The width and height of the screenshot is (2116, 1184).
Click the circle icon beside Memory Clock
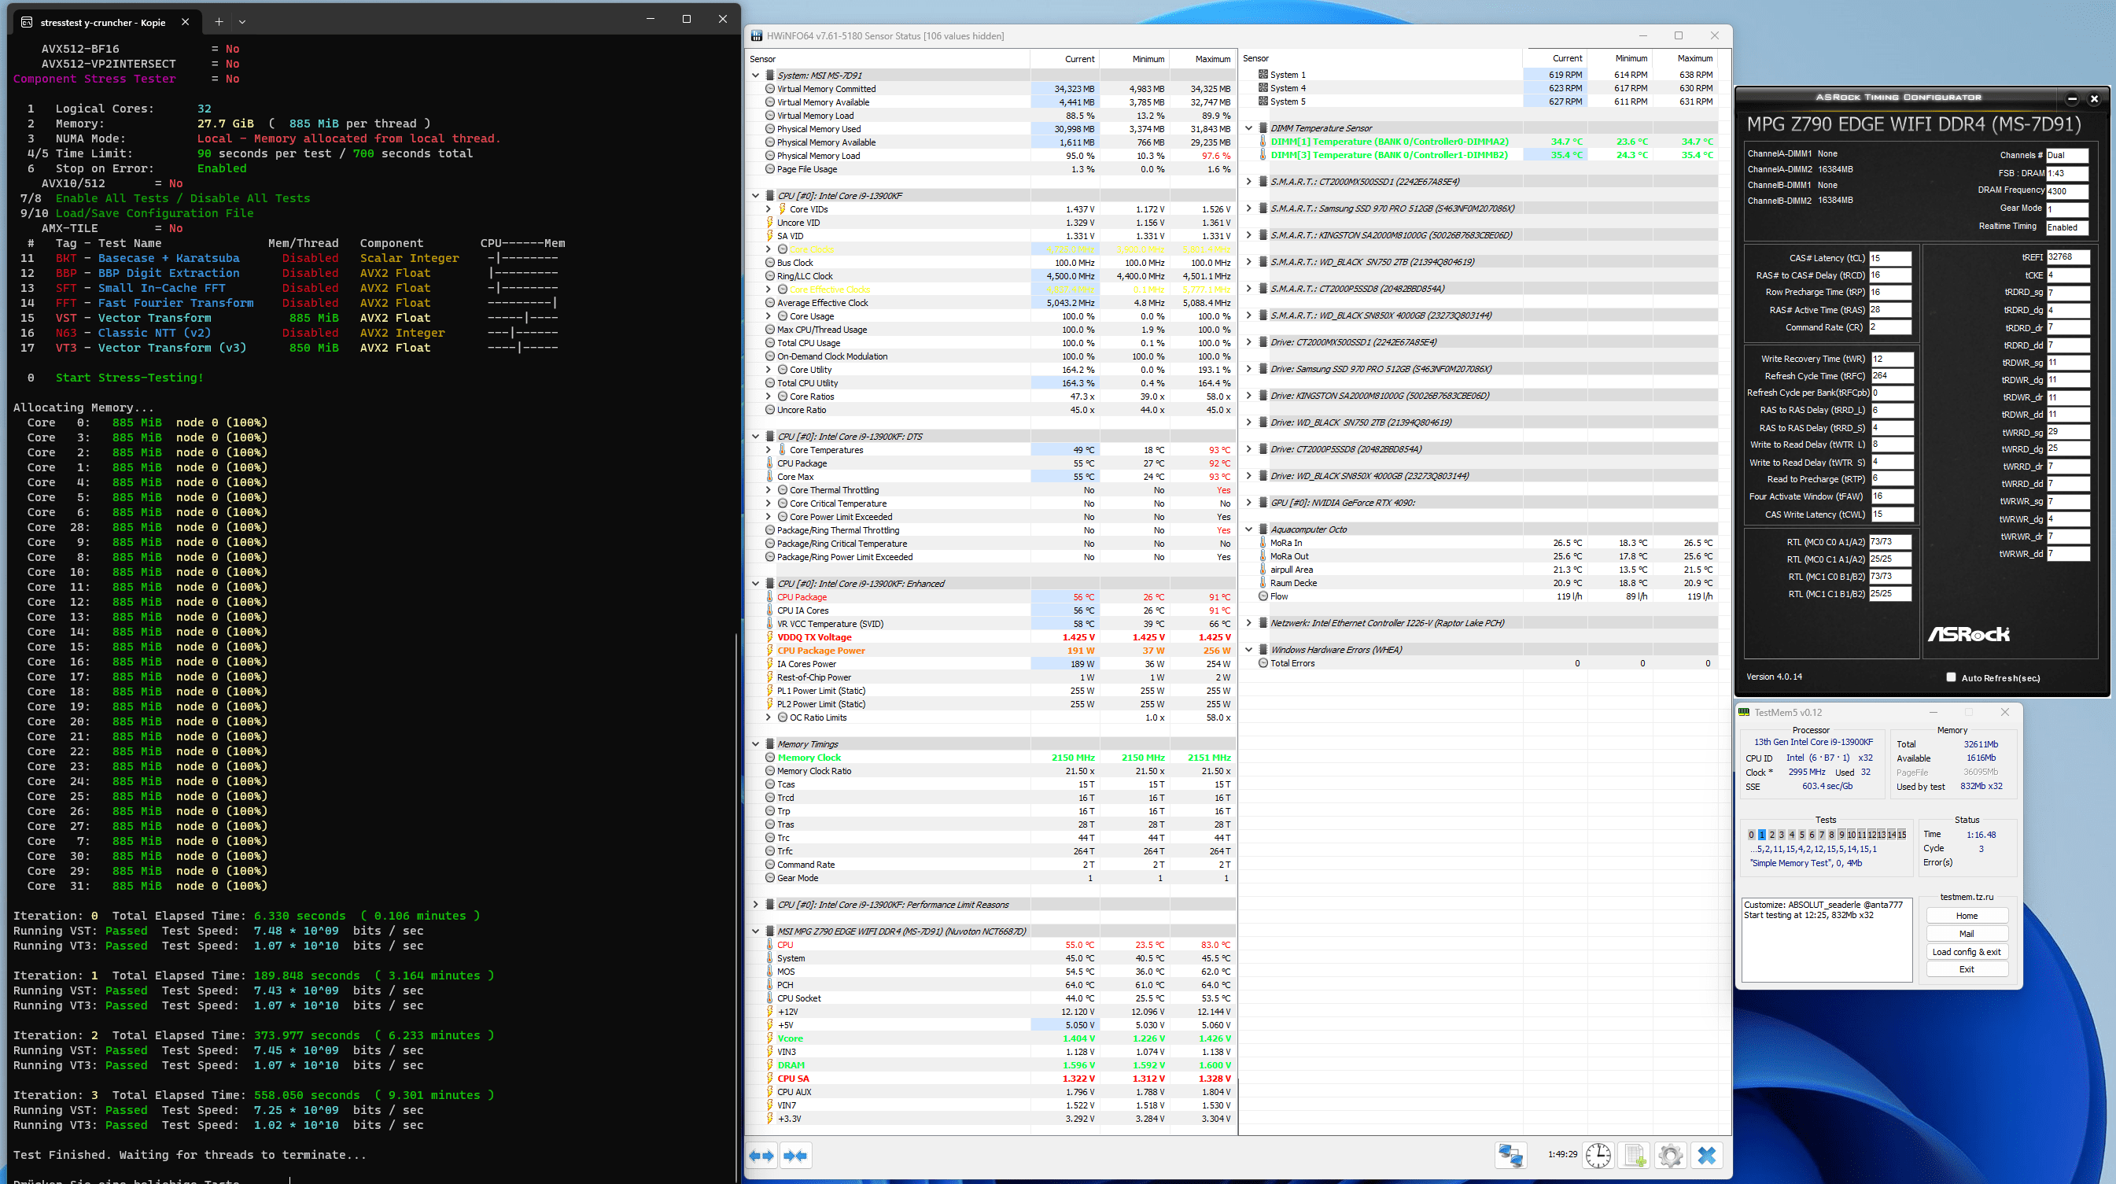[x=769, y=758]
